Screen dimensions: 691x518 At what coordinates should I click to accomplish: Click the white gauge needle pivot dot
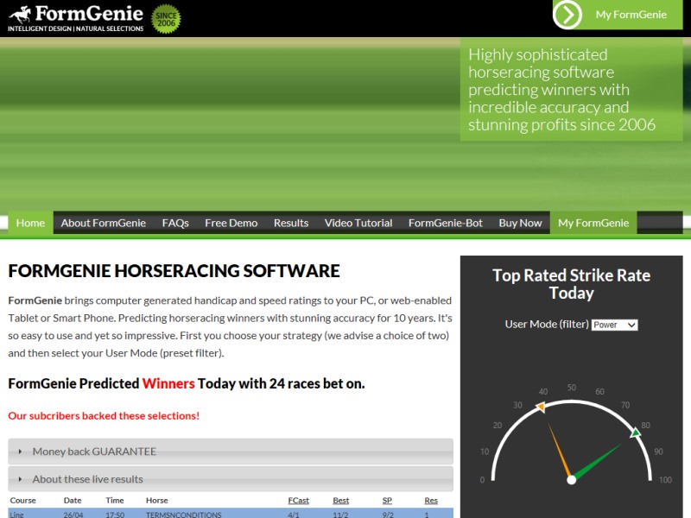[571, 480]
